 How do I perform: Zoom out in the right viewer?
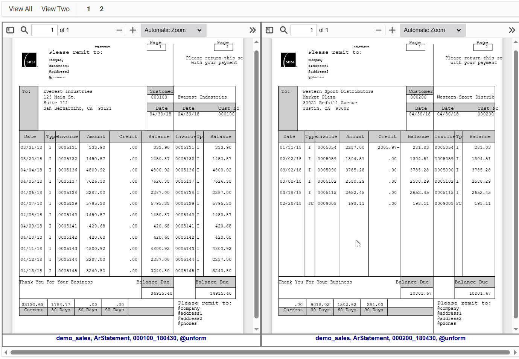(x=379, y=30)
